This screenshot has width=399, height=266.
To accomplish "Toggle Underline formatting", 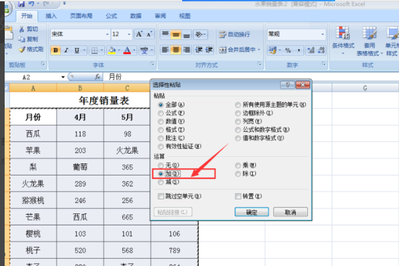I will tap(76, 51).
